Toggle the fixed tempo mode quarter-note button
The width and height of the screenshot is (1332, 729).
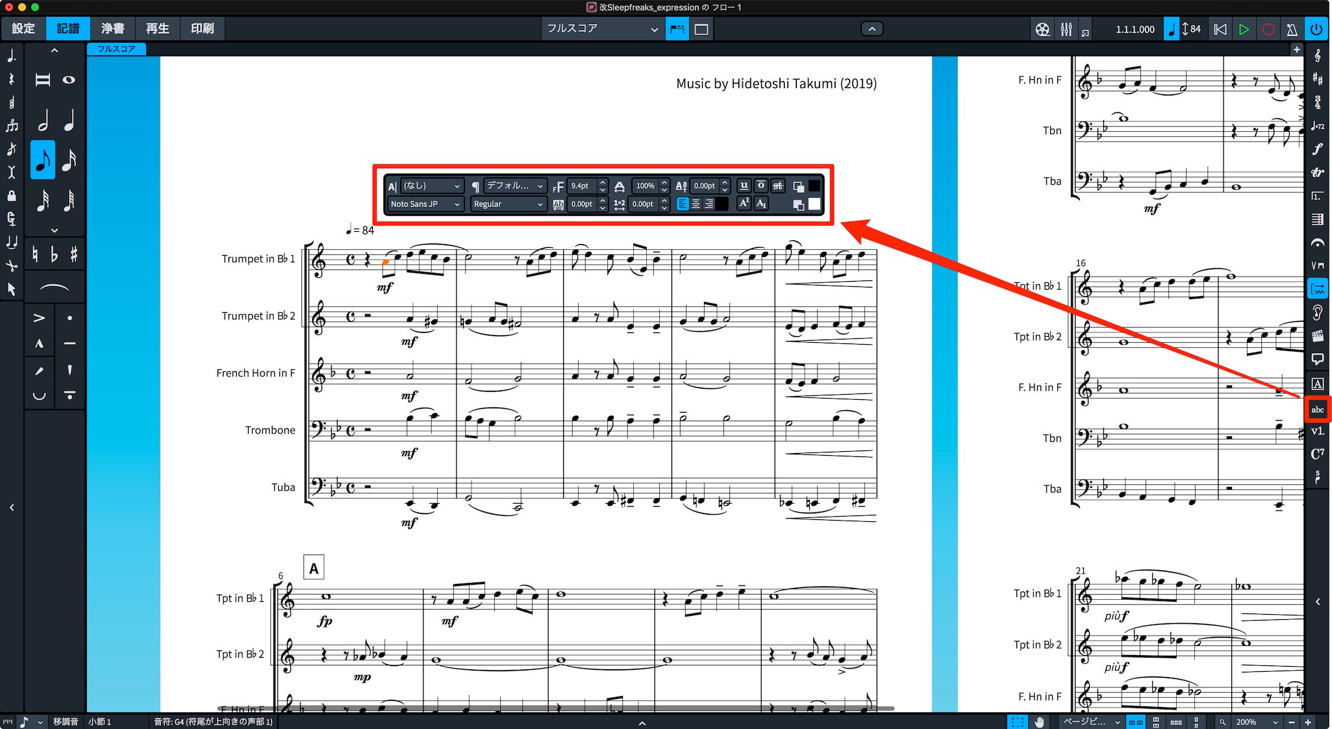point(1171,29)
